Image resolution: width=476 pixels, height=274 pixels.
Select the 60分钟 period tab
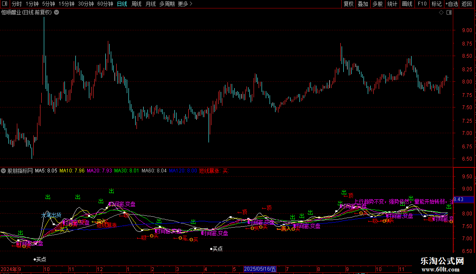tap(105, 4)
